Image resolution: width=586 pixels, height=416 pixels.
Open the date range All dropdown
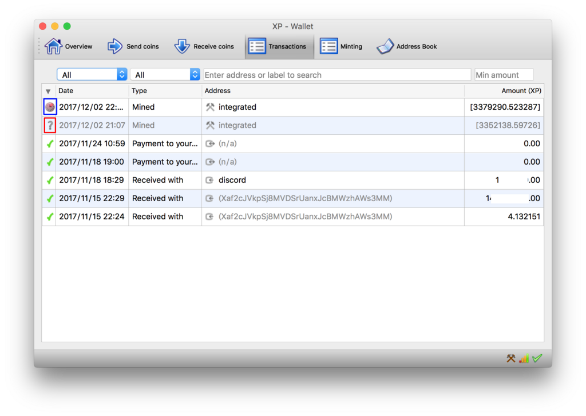(92, 75)
